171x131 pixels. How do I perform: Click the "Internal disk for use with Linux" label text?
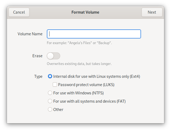97,76
